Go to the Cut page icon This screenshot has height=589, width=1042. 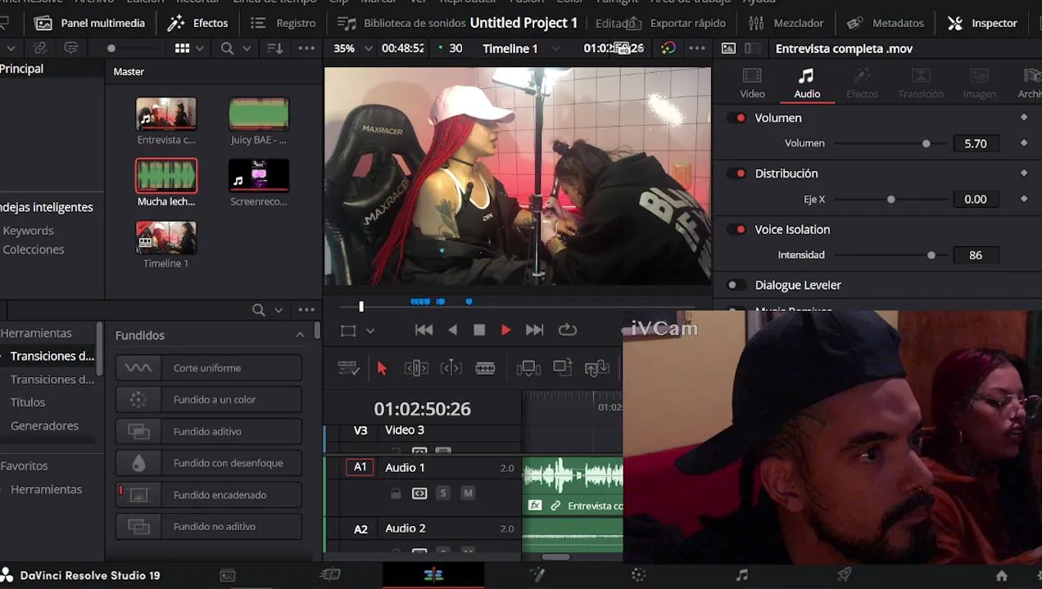[330, 575]
